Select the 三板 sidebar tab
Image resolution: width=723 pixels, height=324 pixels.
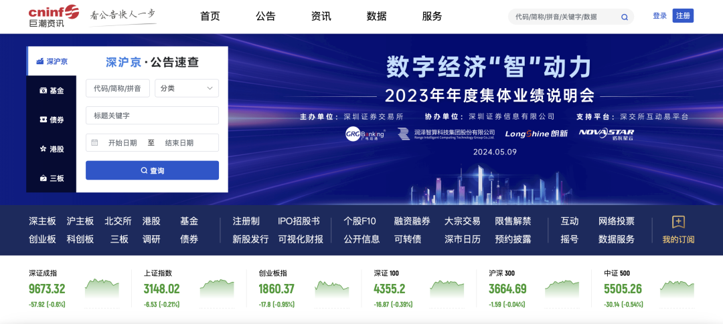point(52,178)
